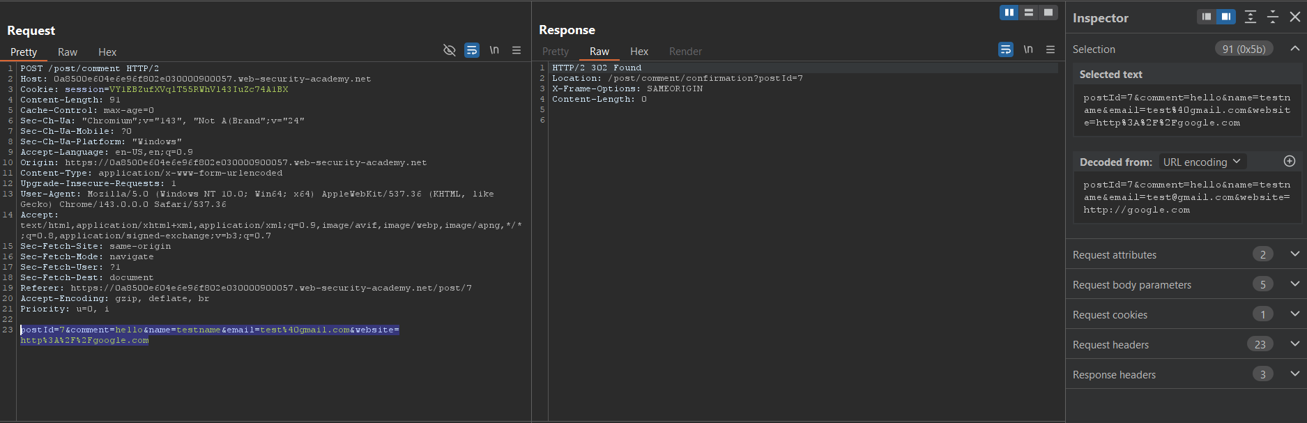
Task: Click the Sec-Fetch-Dest: document header
Action: coord(87,277)
